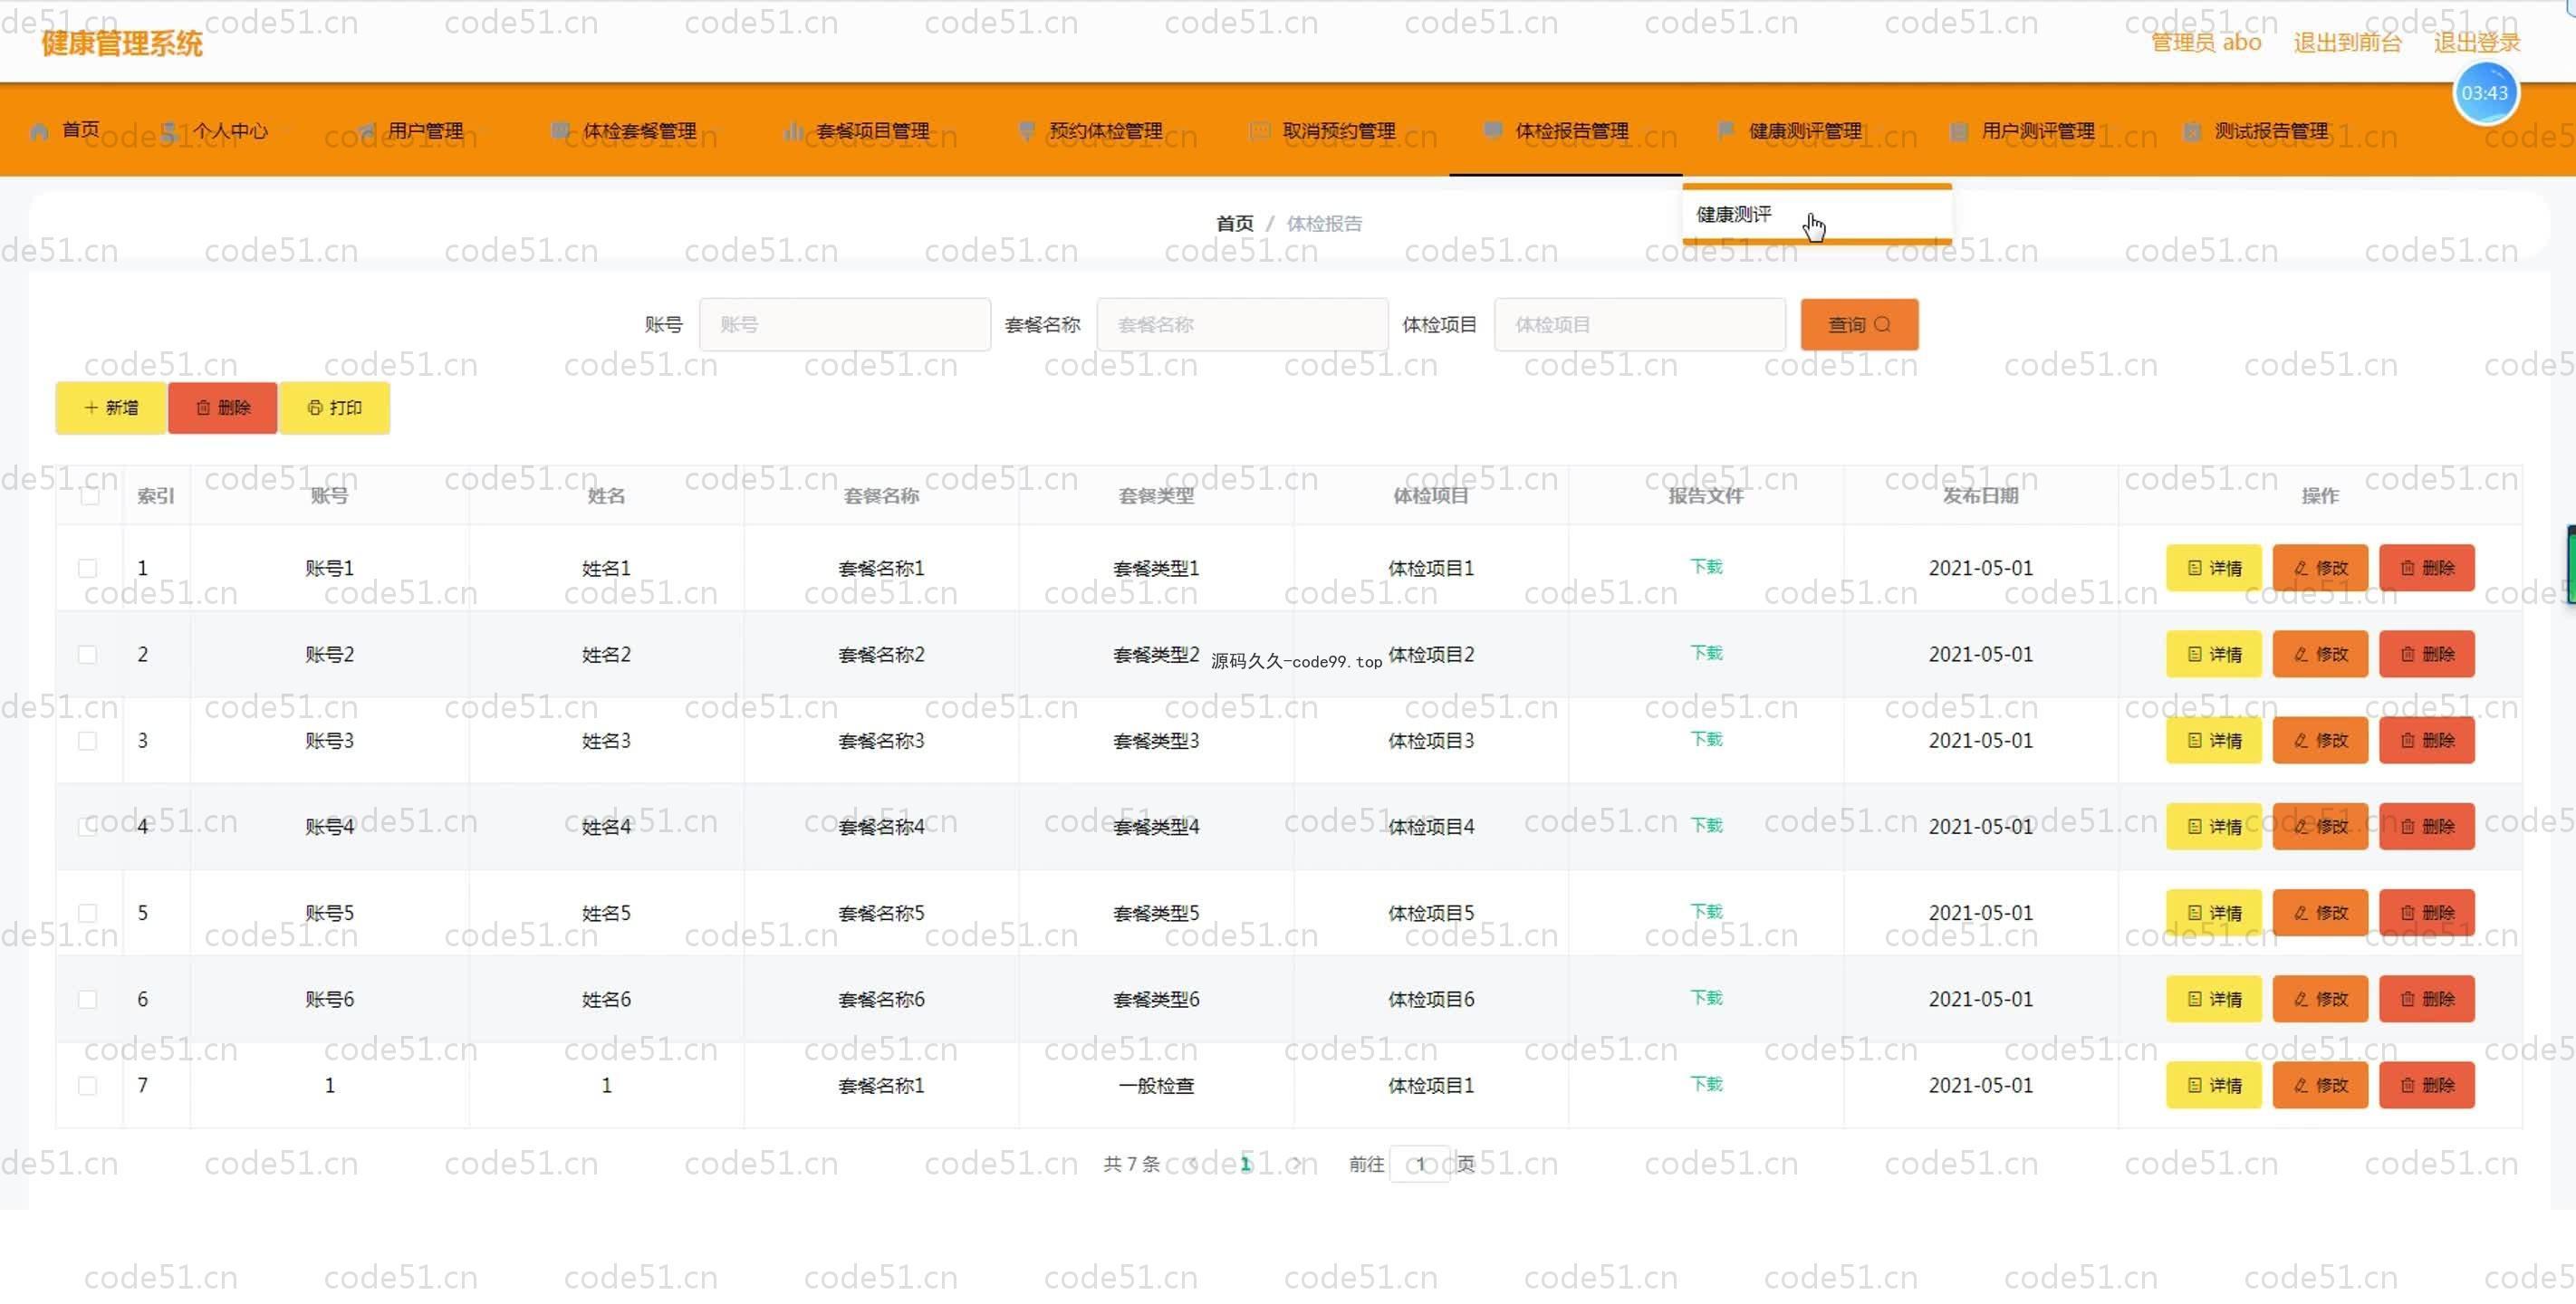Check the row 账号5 checkbox

(x=88, y=913)
